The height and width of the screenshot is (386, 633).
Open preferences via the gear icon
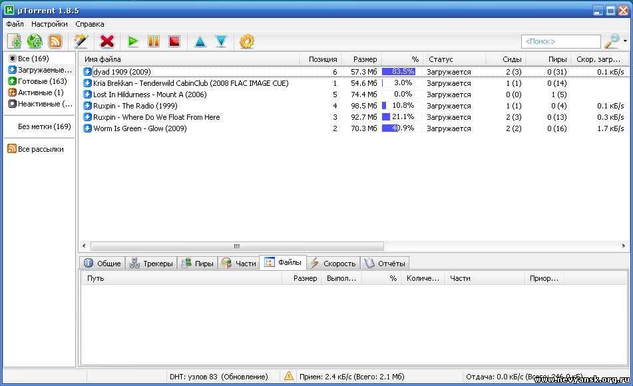[x=247, y=41]
